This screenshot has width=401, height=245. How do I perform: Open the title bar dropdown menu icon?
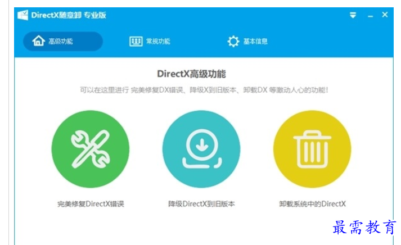click(353, 15)
